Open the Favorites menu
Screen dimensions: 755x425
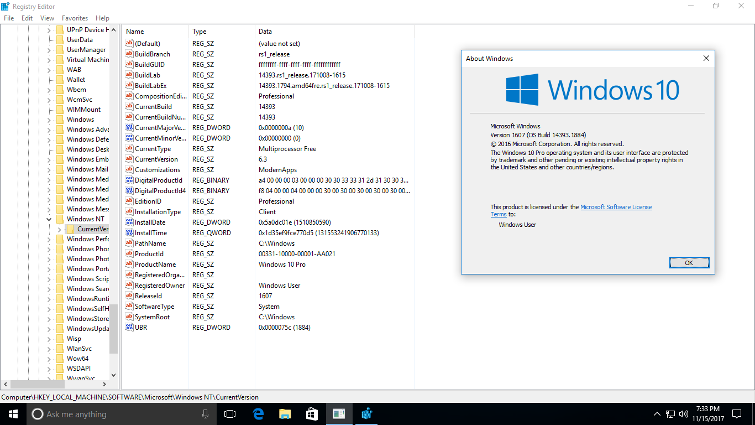click(x=75, y=18)
